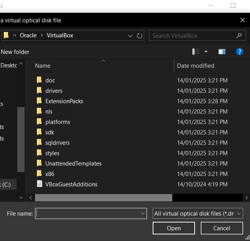Click the date '14/01/2025 3:28 PM'
This screenshot has height=241, width=250.
[202, 101]
